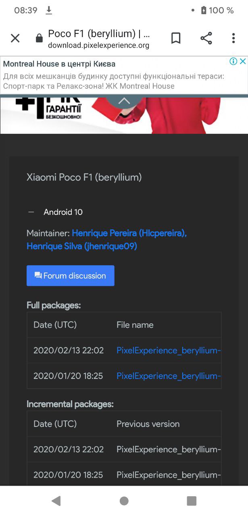Screen dimensions: 248x516
Task: Open Henrique Silva (jhenrique09) maintainer link
Action: point(82,246)
